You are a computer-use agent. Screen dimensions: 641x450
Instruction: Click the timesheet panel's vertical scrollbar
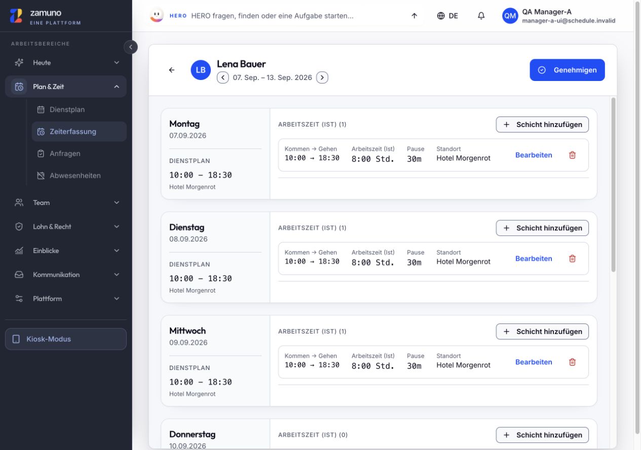coord(613,185)
